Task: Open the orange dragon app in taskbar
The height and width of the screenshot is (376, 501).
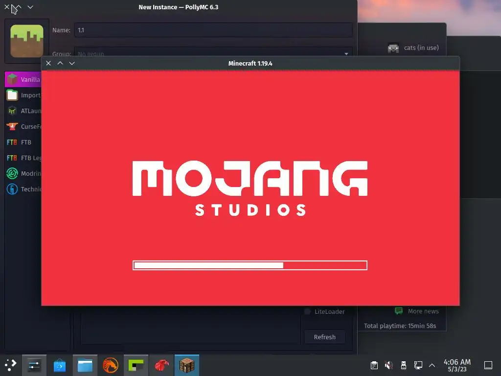Action: pos(111,365)
